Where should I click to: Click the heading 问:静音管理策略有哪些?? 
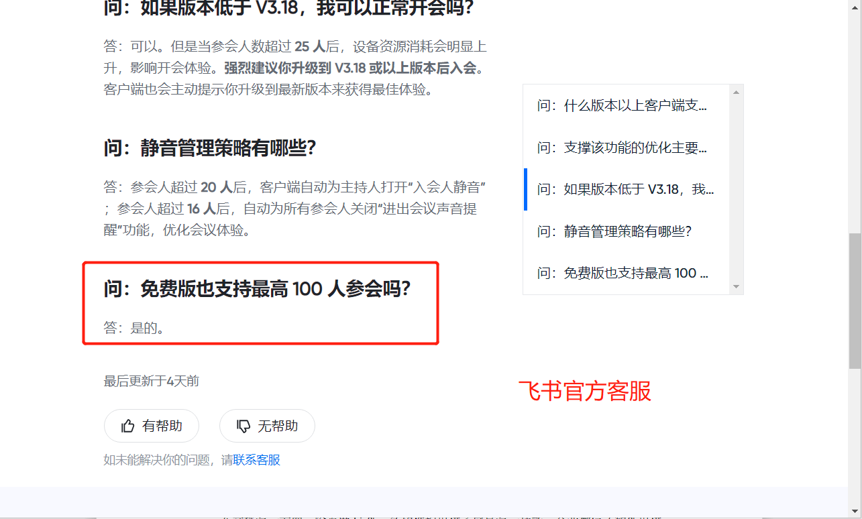(210, 148)
